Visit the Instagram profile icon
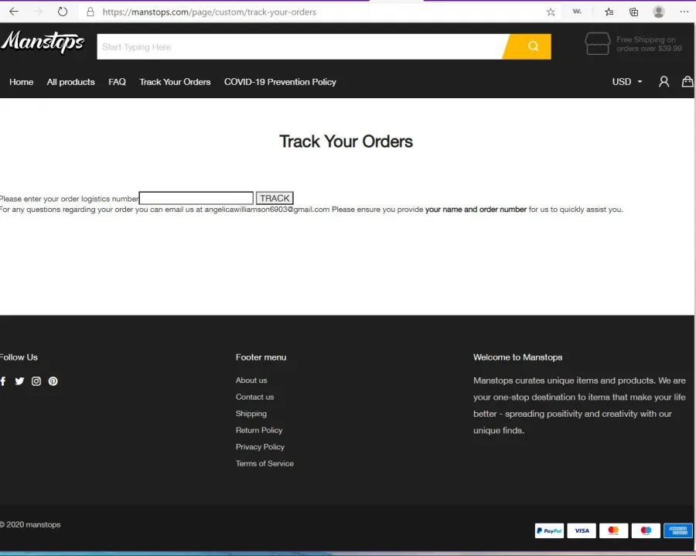This screenshot has width=696, height=556. 36,381
